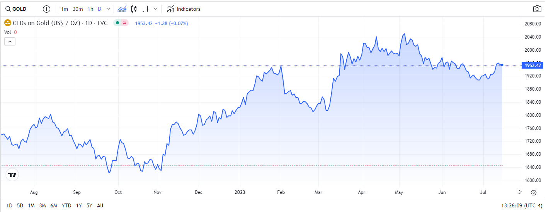This screenshot has width=546, height=212.
Task: Click the last price dot on chart line
Action: pyautogui.click(x=502, y=65)
